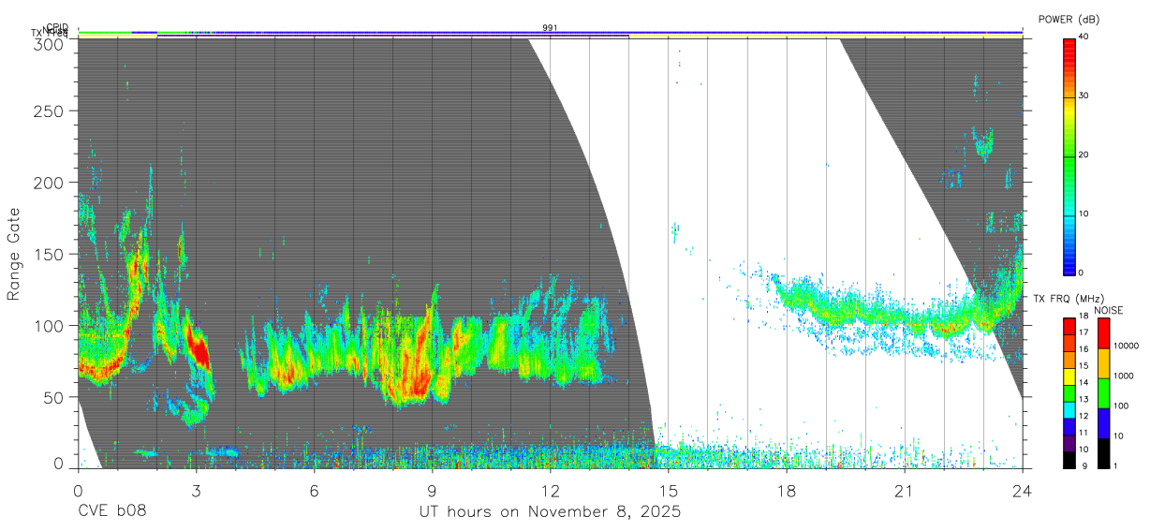Viewport: 1150px width, 531px height.
Task: Click the 200 tick on the Range Gate axis
Action: [x=51, y=183]
